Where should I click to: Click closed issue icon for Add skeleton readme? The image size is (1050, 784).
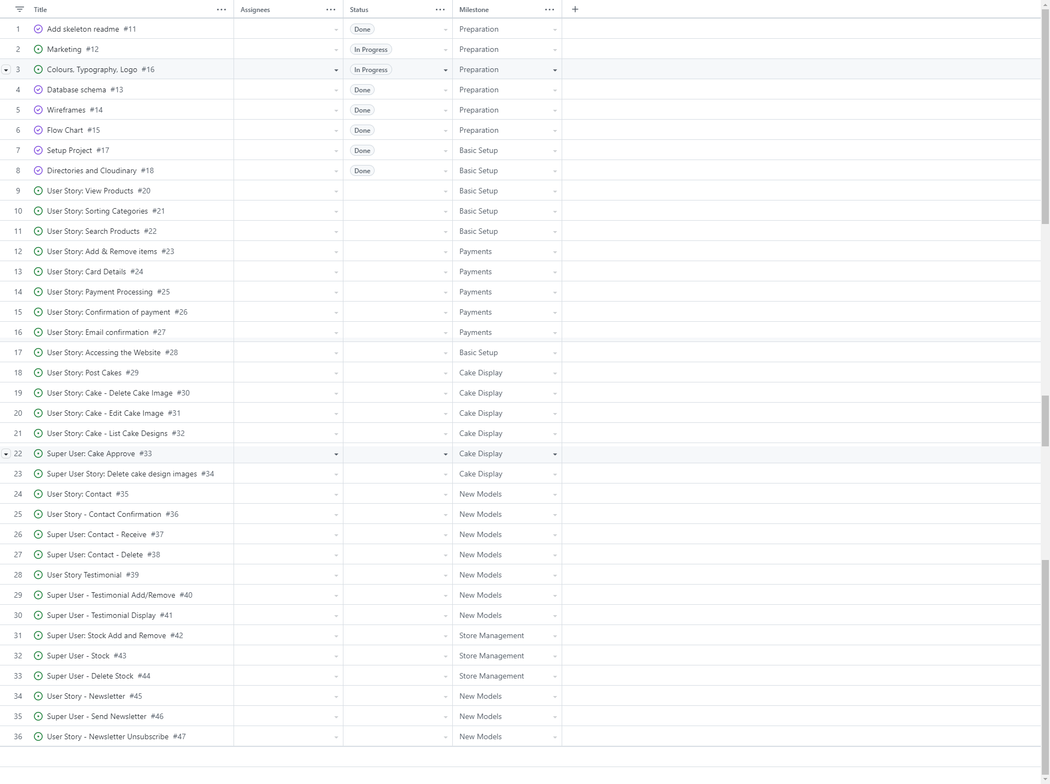click(38, 29)
